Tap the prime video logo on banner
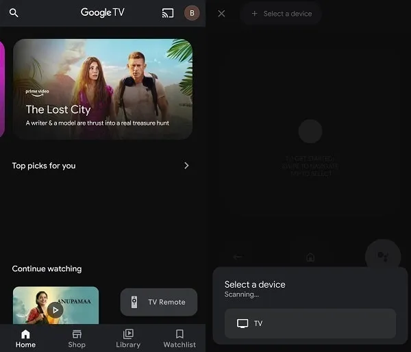The image size is (411, 352). 37,92
